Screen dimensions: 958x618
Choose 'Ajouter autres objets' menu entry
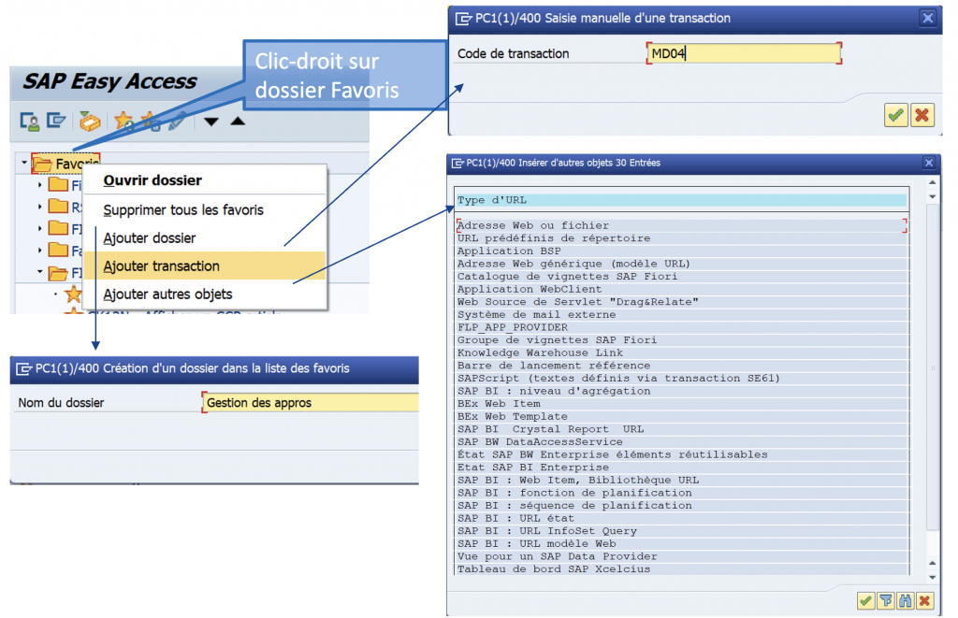(167, 295)
